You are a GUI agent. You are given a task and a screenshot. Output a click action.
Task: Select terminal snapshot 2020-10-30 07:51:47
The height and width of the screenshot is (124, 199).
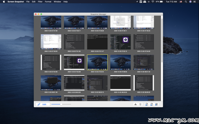[x=97, y=42]
